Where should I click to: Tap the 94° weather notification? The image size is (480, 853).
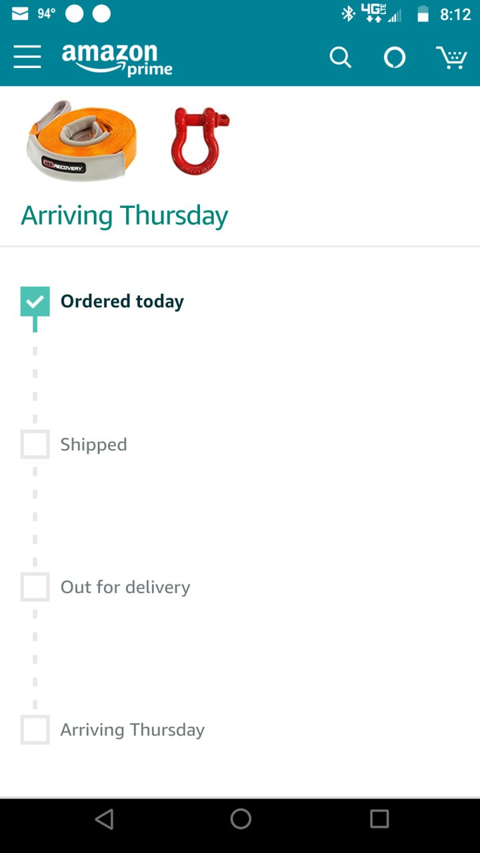tap(47, 14)
